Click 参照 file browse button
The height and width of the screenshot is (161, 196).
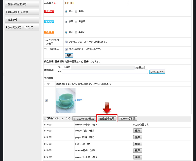140,67
